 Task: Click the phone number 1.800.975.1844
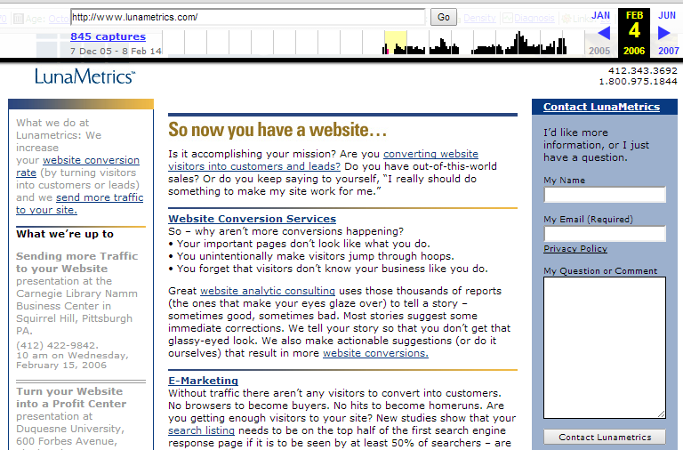tap(638, 81)
